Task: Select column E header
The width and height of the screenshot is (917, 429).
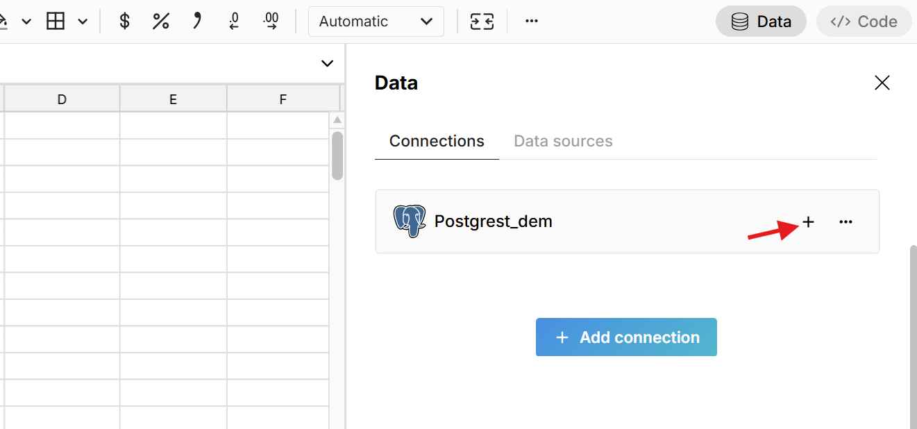Action: click(x=173, y=99)
